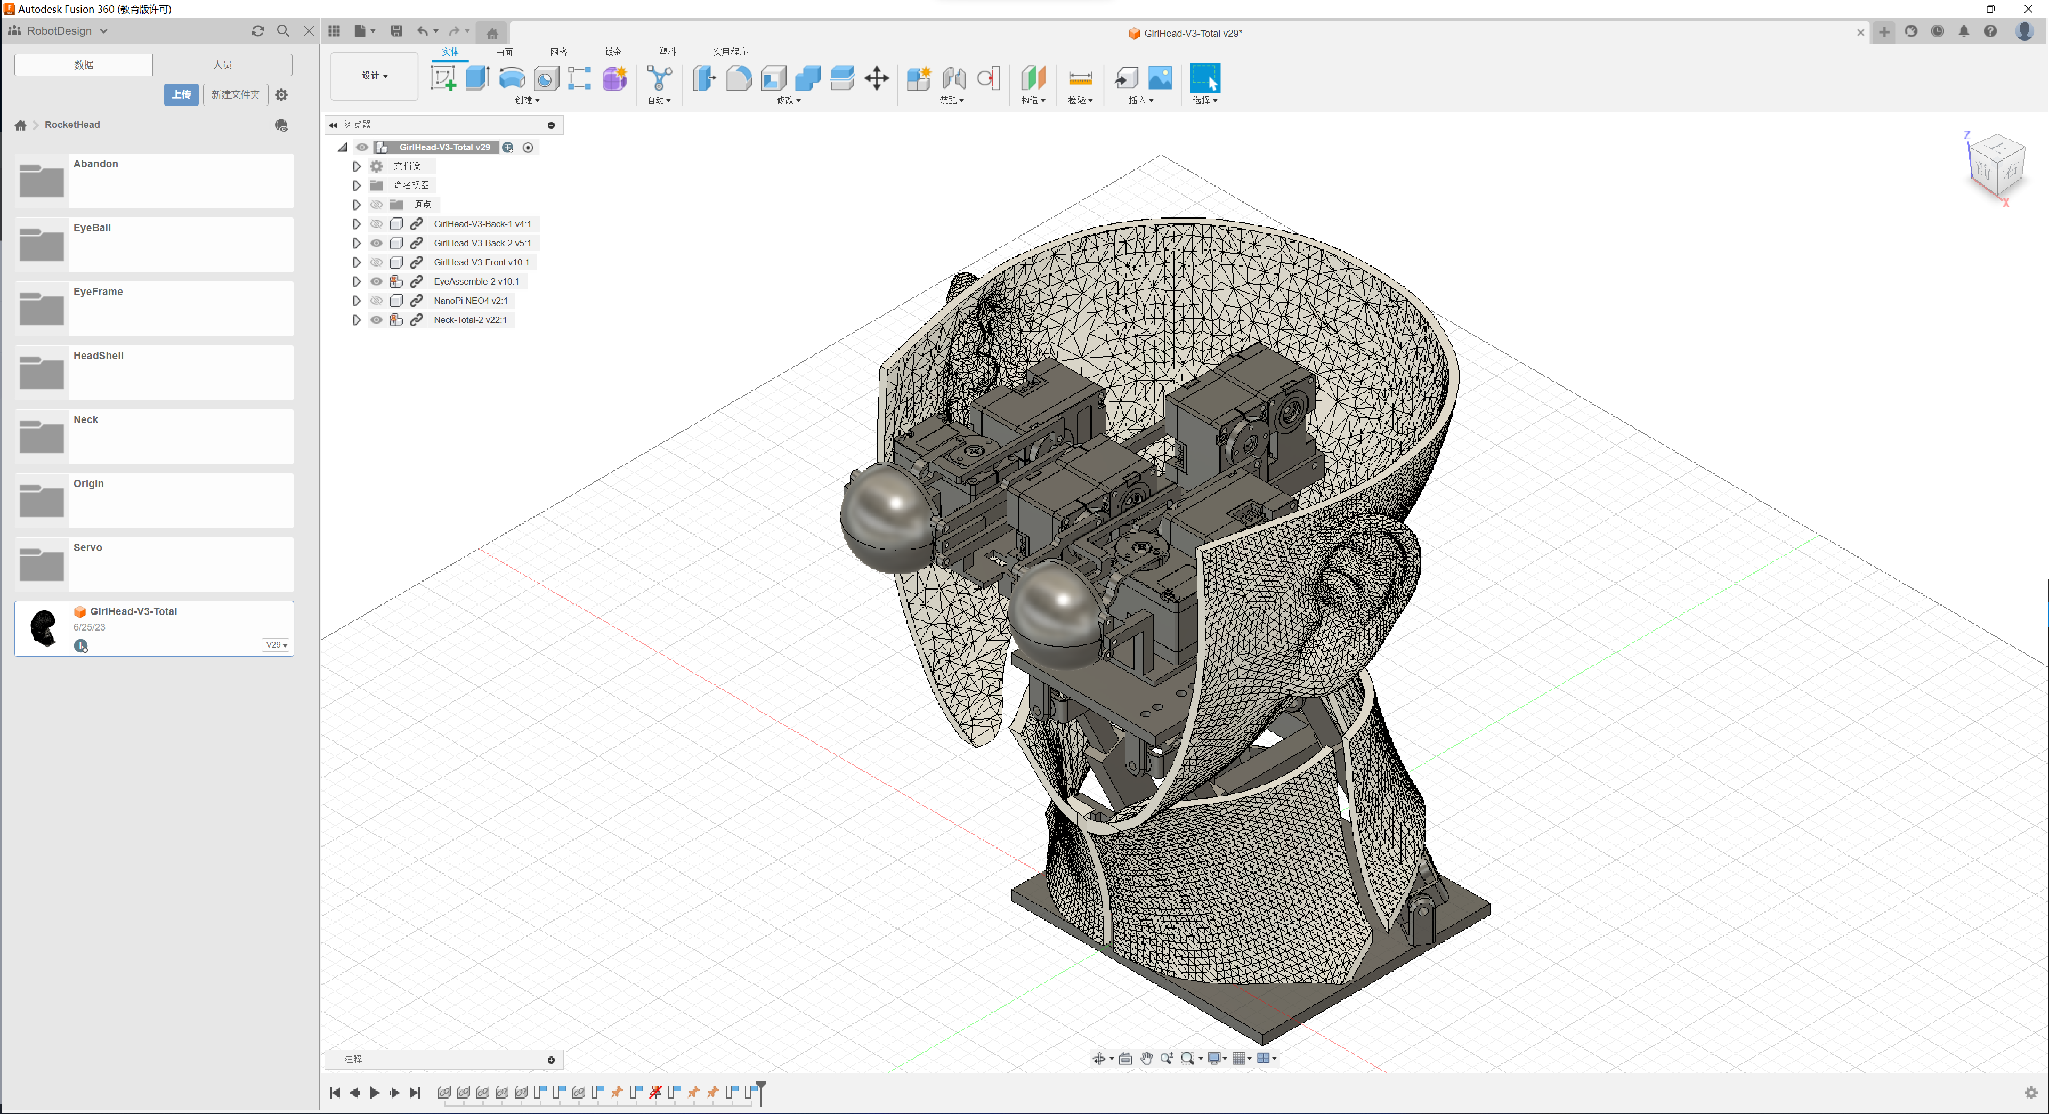This screenshot has width=2049, height=1114.
Task: Toggle visibility of GirlHead-V3-Back-1 v4:1
Action: coord(376,223)
